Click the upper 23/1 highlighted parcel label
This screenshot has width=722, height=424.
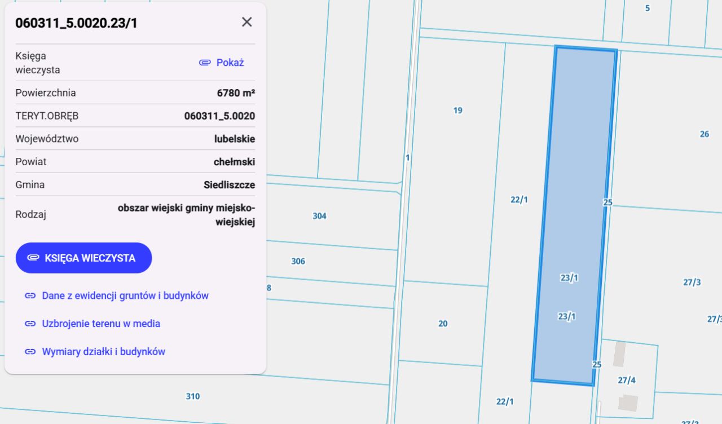(569, 277)
